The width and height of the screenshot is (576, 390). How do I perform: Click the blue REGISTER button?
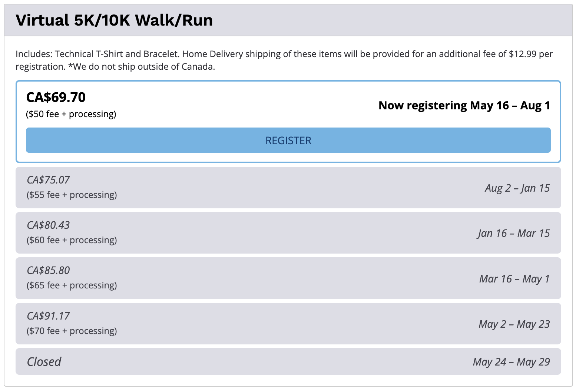[x=288, y=140]
